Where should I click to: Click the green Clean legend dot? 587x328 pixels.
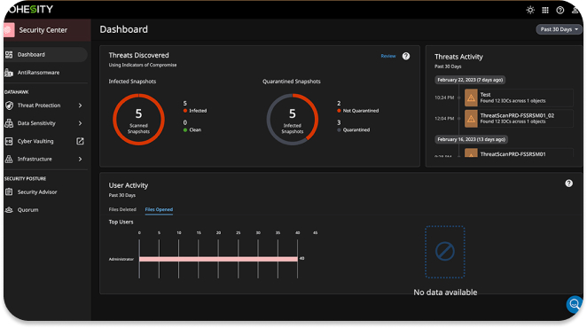[185, 130]
